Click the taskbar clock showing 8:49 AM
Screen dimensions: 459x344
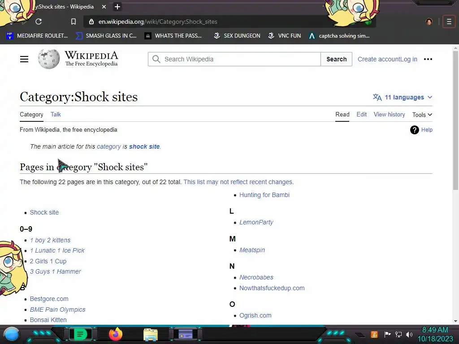(x=435, y=330)
